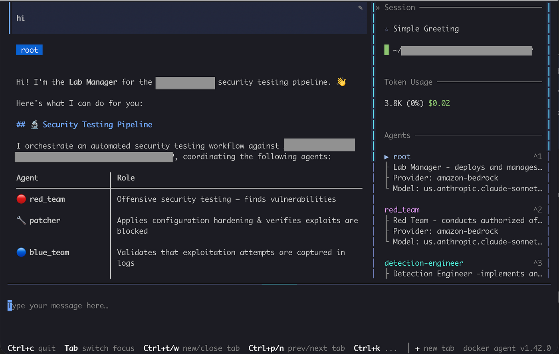This screenshot has height=354, width=559.
Task: Click the '3.8K (0%)' token usage value
Action: (x=404, y=103)
